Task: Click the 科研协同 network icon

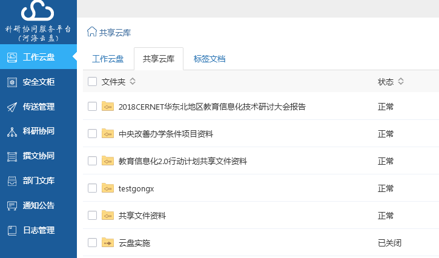Action: click(x=12, y=131)
